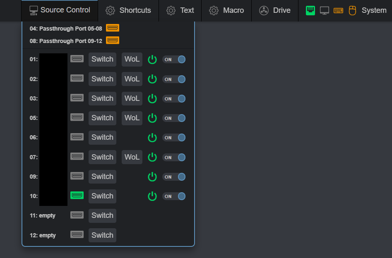392x258 pixels.
Task: Open the Macro menu tab
Action: 226,10
